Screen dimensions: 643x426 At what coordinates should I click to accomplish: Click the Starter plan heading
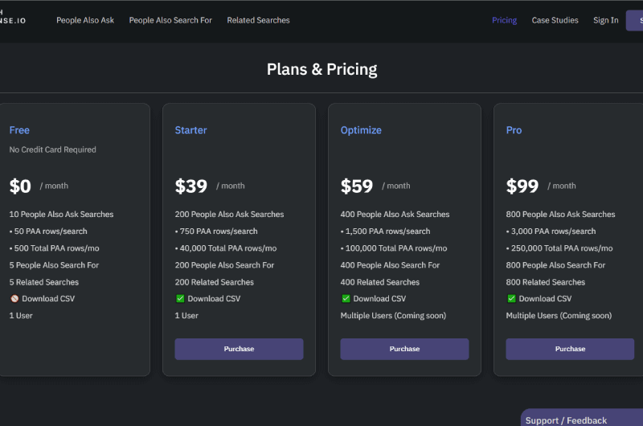(x=190, y=130)
